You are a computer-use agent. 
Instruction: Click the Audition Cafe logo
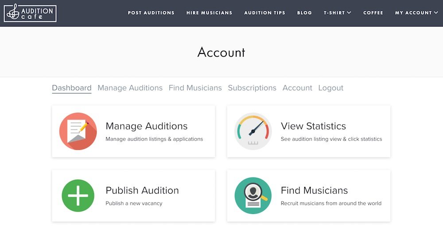(30, 13)
